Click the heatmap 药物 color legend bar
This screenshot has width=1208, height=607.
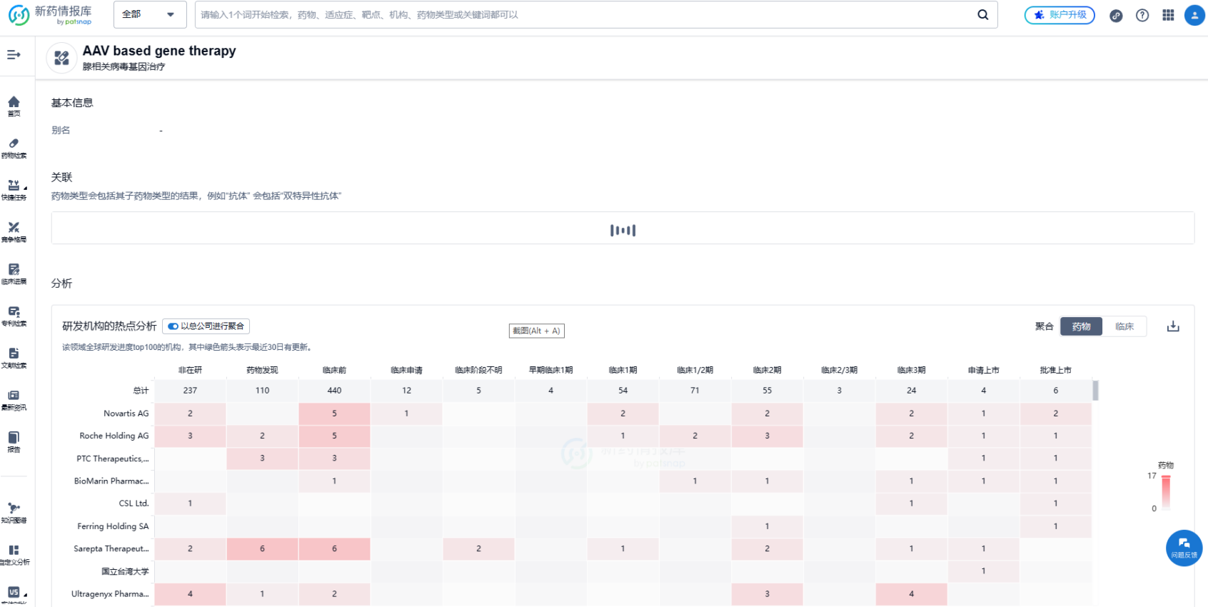(x=1165, y=491)
